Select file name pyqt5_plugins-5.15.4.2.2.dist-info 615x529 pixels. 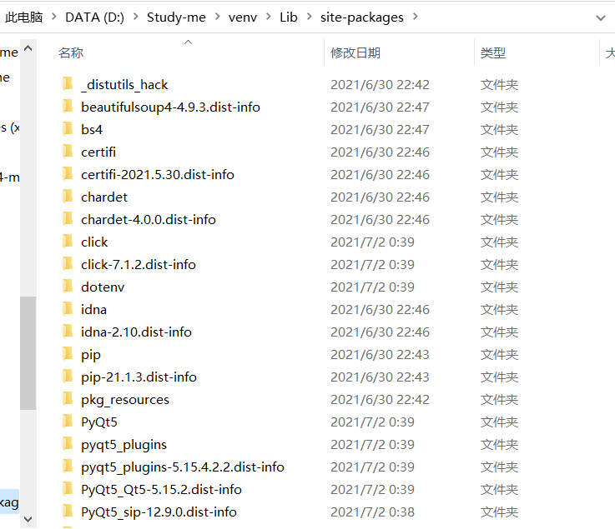[183, 467]
